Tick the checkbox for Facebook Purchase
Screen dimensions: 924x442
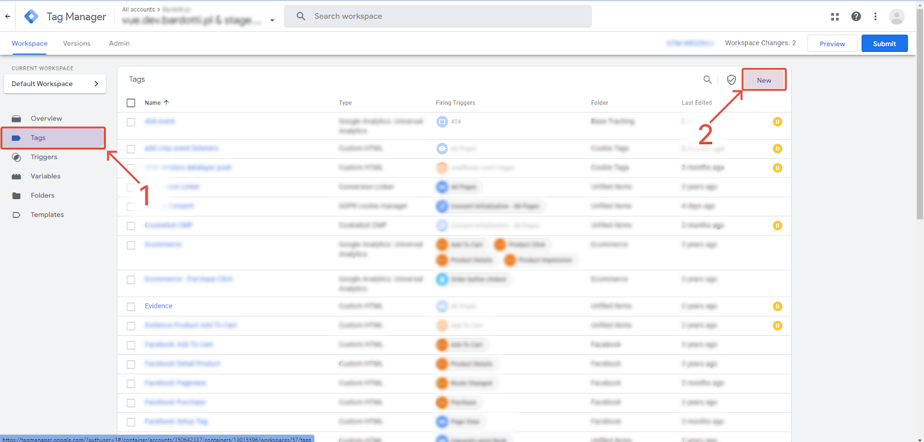click(x=131, y=403)
